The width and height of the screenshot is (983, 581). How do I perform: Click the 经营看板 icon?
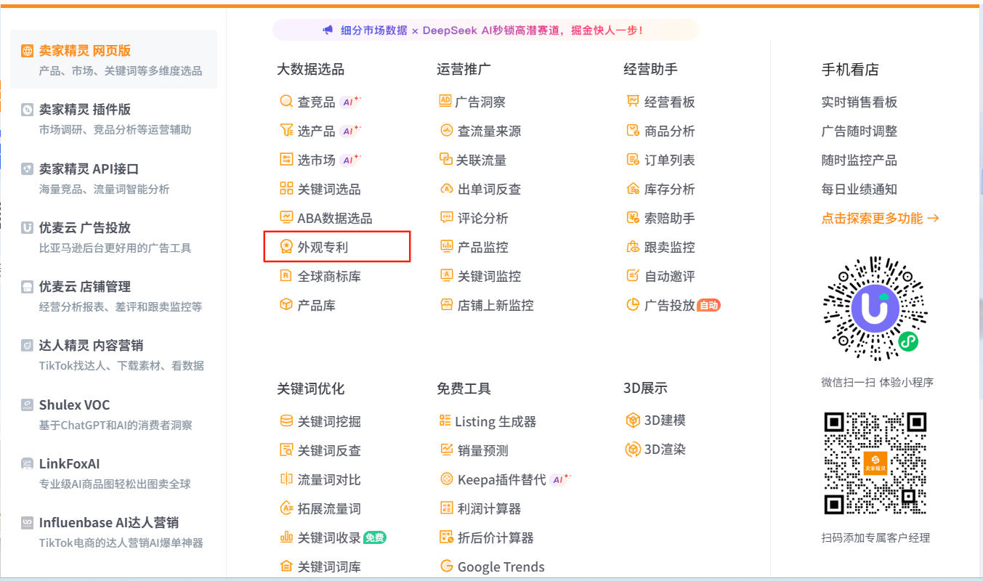click(633, 102)
